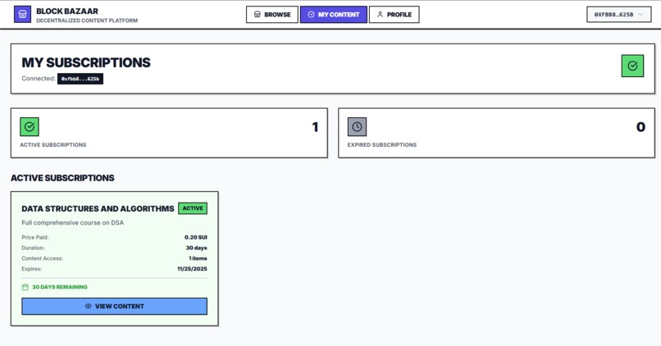Click the 'Expires:' label
The height and width of the screenshot is (346, 661).
pos(32,269)
